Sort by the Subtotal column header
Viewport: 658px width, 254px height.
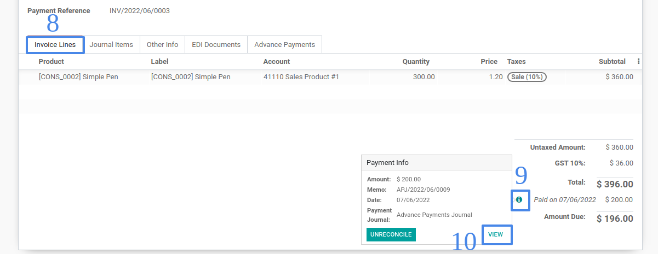[x=612, y=62]
